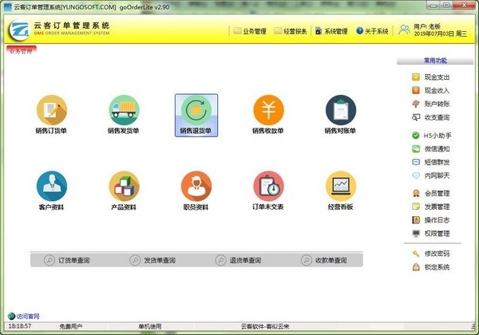
Task: Open the 销售订货单 sales order icon
Action: [51, 110]
